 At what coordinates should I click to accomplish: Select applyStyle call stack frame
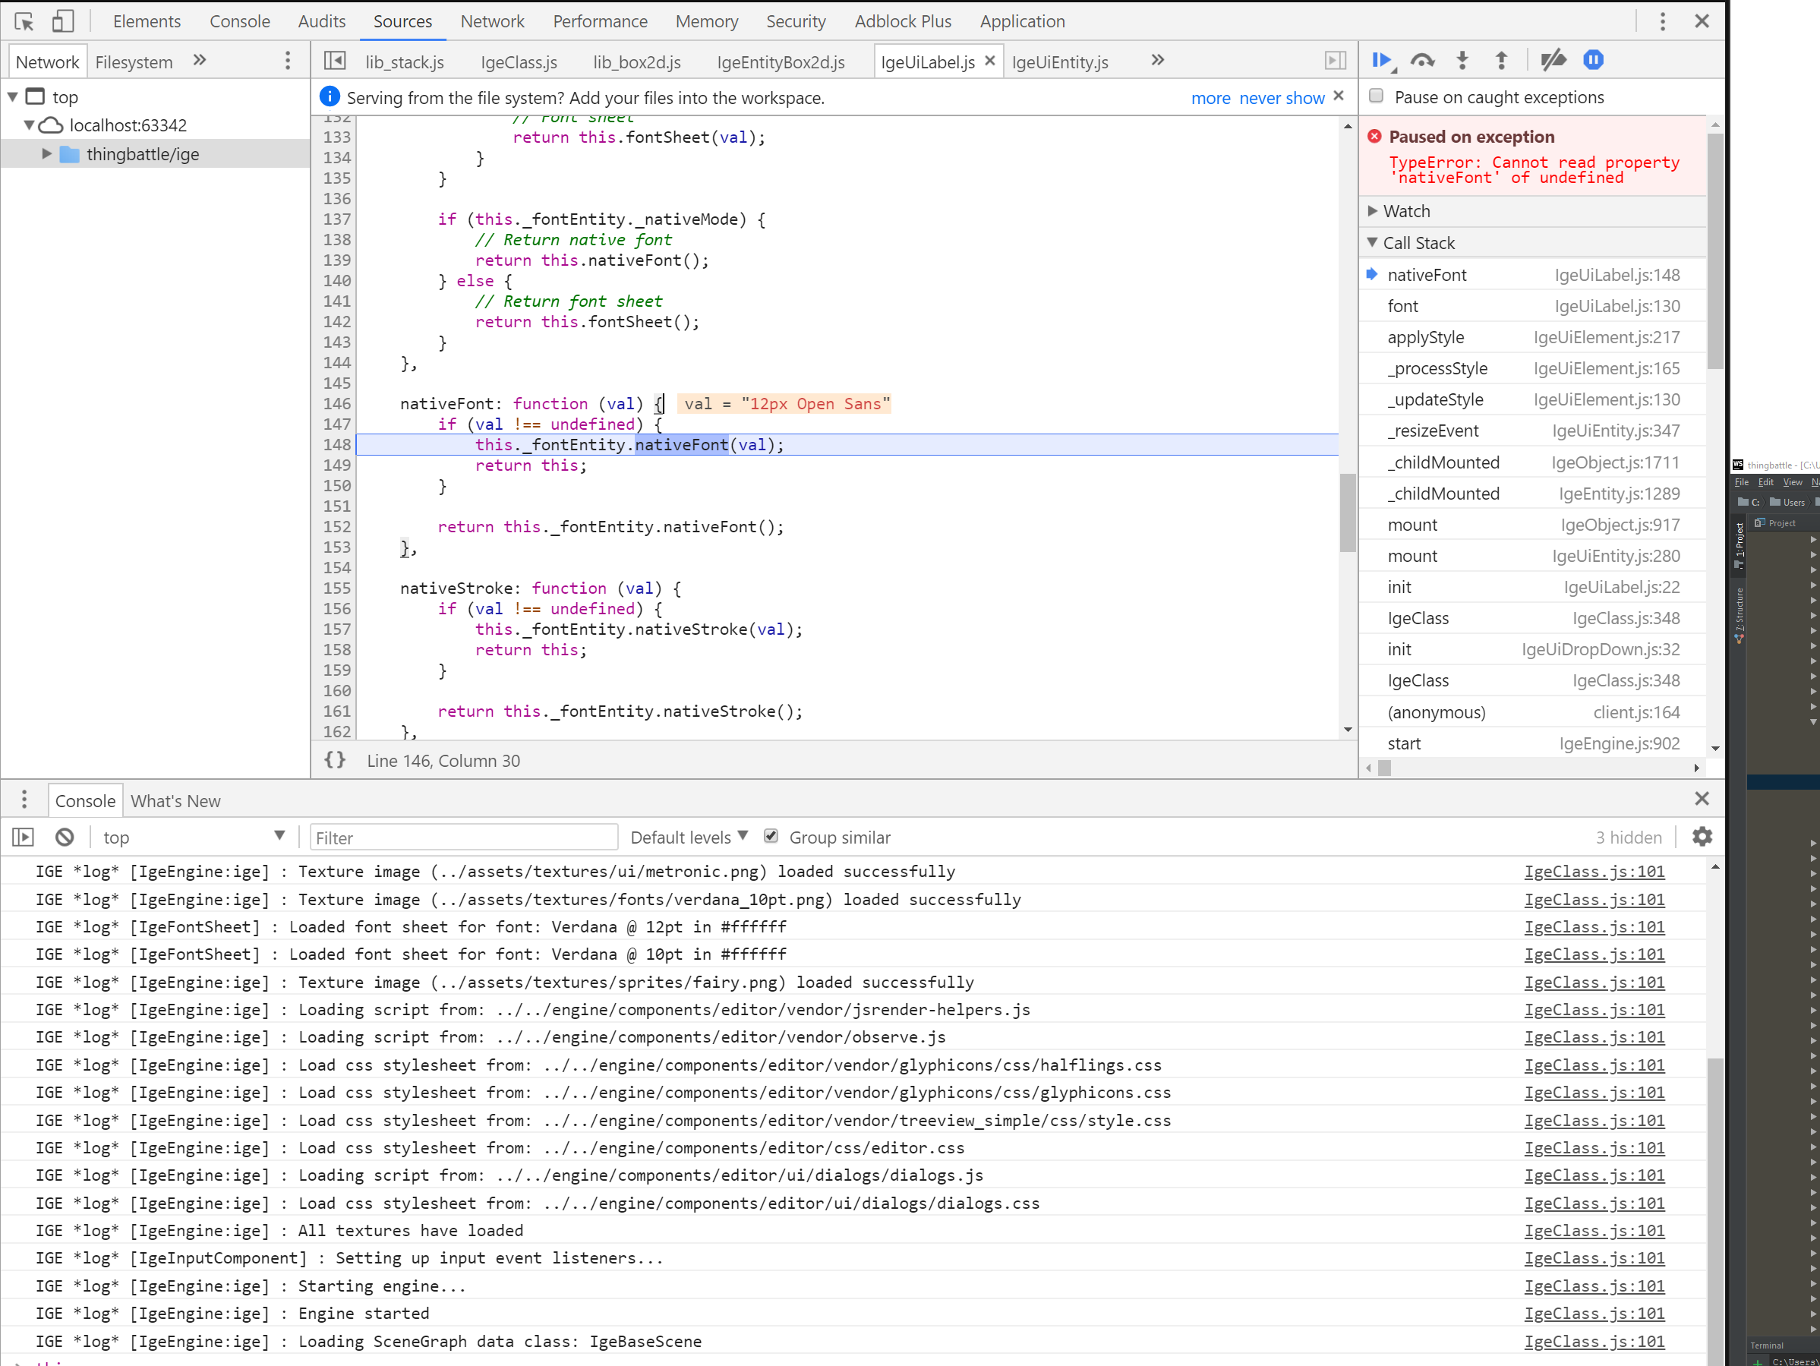(x=1532, y=337)
